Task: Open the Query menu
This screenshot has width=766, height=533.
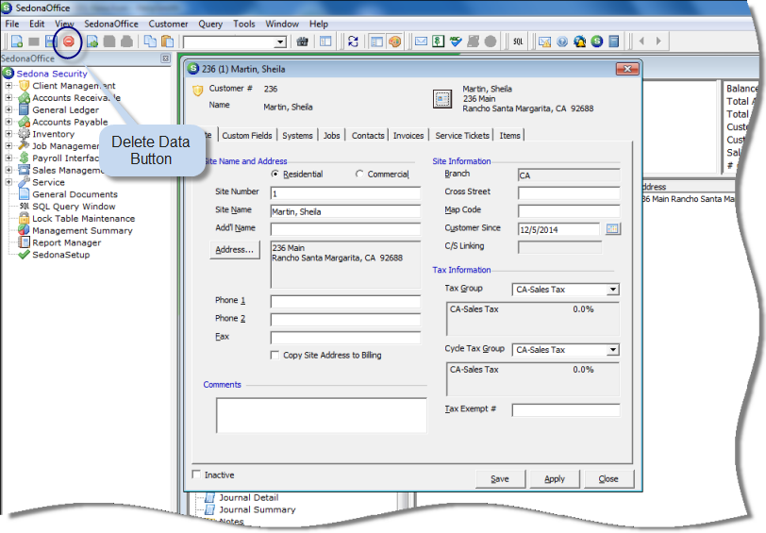Action: tap(210, 24)
